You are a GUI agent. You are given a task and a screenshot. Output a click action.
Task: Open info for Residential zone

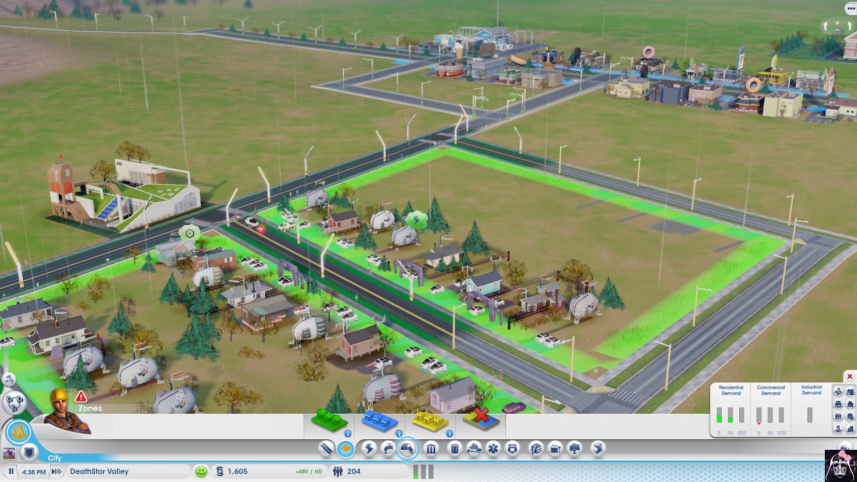pos(347,433)
